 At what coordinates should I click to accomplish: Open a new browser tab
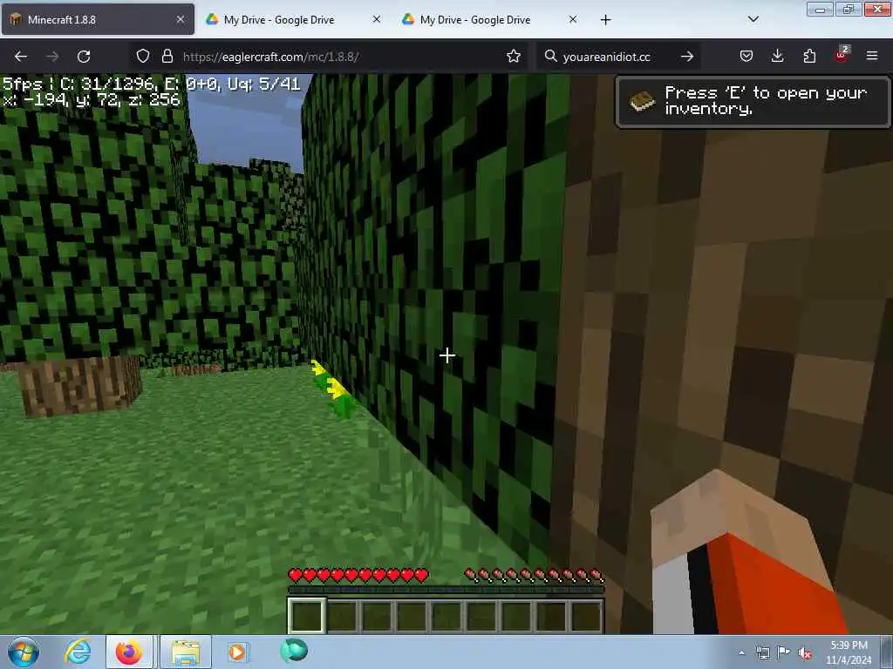pos(605,20)
